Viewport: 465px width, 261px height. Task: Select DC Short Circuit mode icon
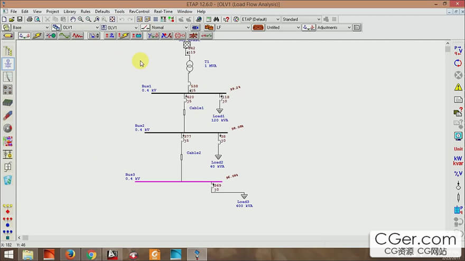tap(123, 36)
